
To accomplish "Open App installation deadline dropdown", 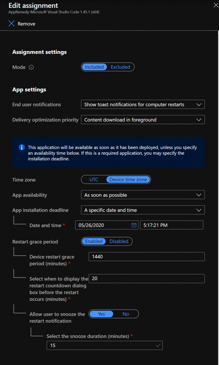I will point(143,210).
